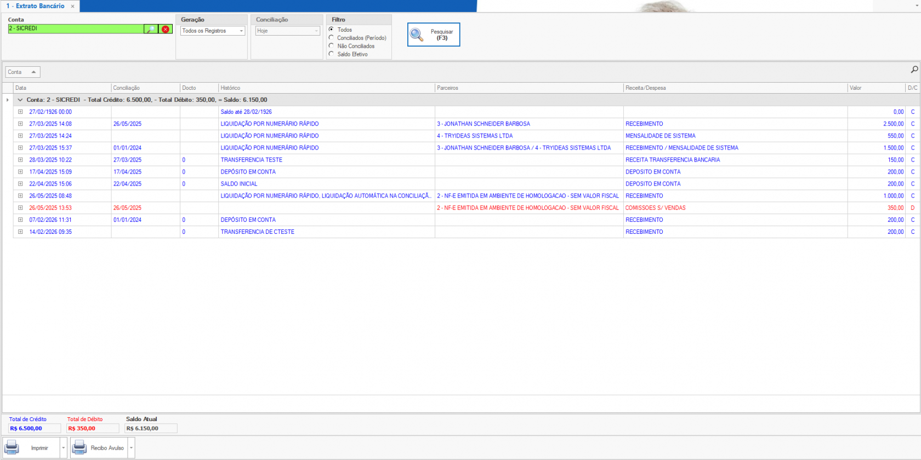Viewport: 921px width, 460px height.
Task: Click the Recibo Avulso printer icon
Action: [x=79, y=447]
